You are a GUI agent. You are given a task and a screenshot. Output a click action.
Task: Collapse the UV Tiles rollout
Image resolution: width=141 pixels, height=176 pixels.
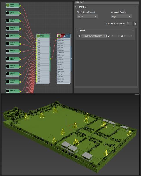[x=76, y=7]
